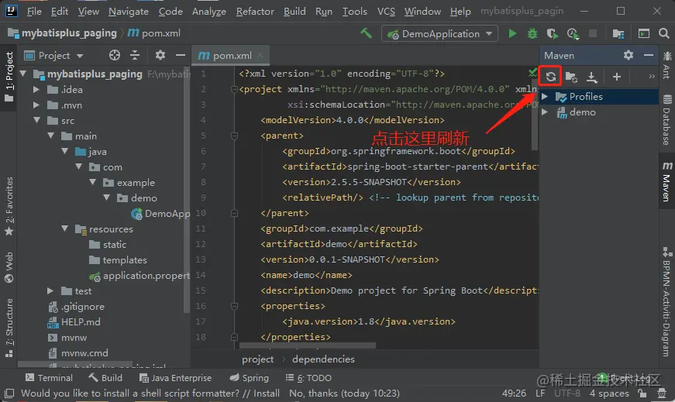This screenshot has height=402, width=675.
Task: Open the Build tool window tab
Action: pos(105,378)
